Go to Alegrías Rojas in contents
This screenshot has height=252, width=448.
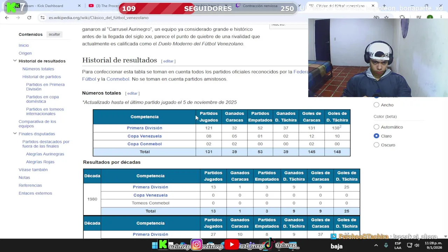[x=40, y=162]
